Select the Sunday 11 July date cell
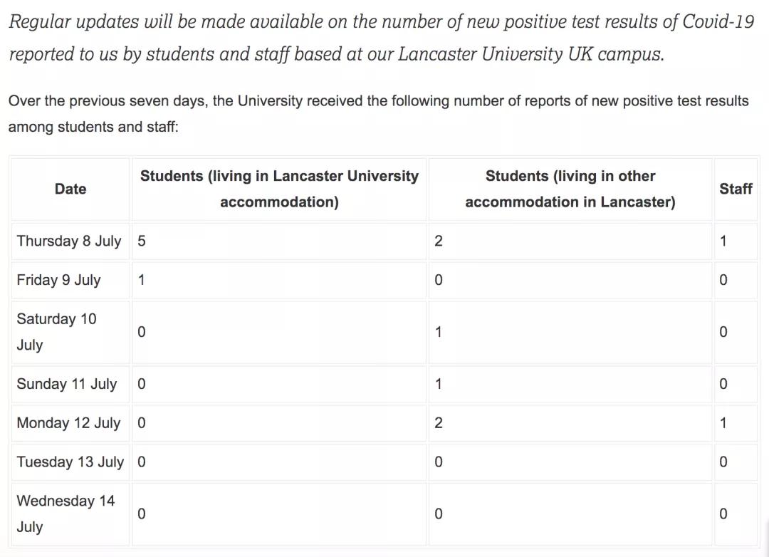 click(67, 384)
